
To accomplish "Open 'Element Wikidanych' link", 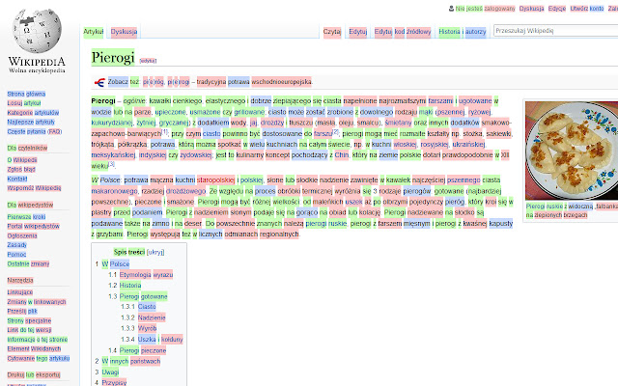I will click(34, 349).
